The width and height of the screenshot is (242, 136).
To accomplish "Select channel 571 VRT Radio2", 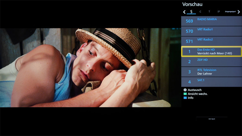I will tap(211, 41).
